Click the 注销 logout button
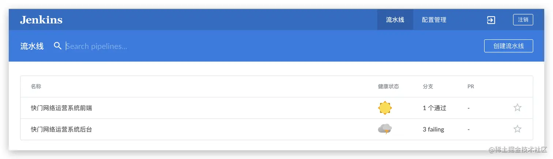This screenshot has width=553, height=159. pos(523,20)
